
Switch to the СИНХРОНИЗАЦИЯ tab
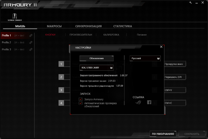coord(89,26)
